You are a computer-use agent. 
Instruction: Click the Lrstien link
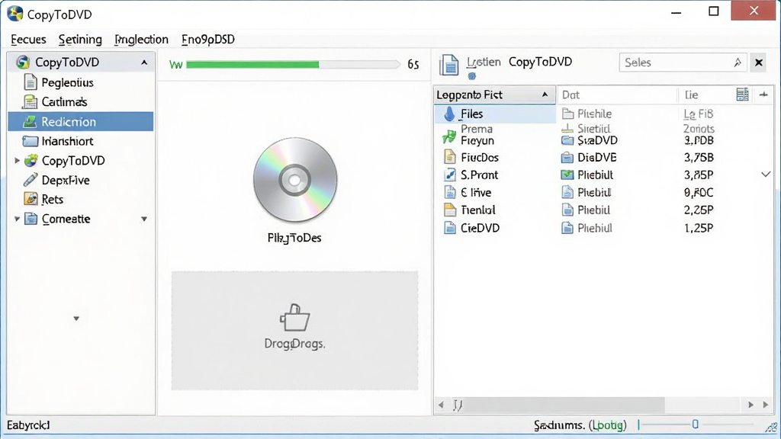point(484,62)
